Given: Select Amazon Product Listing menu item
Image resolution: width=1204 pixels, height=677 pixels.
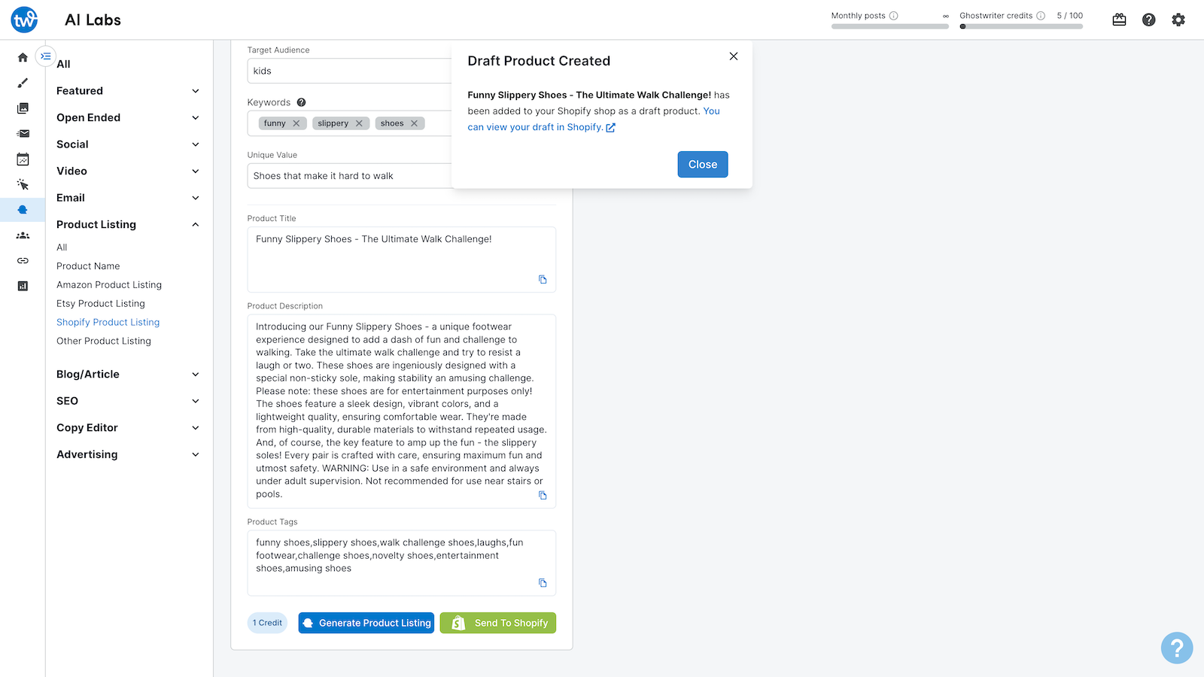Looking at the screenshot, I should click(x=109, y=285).
